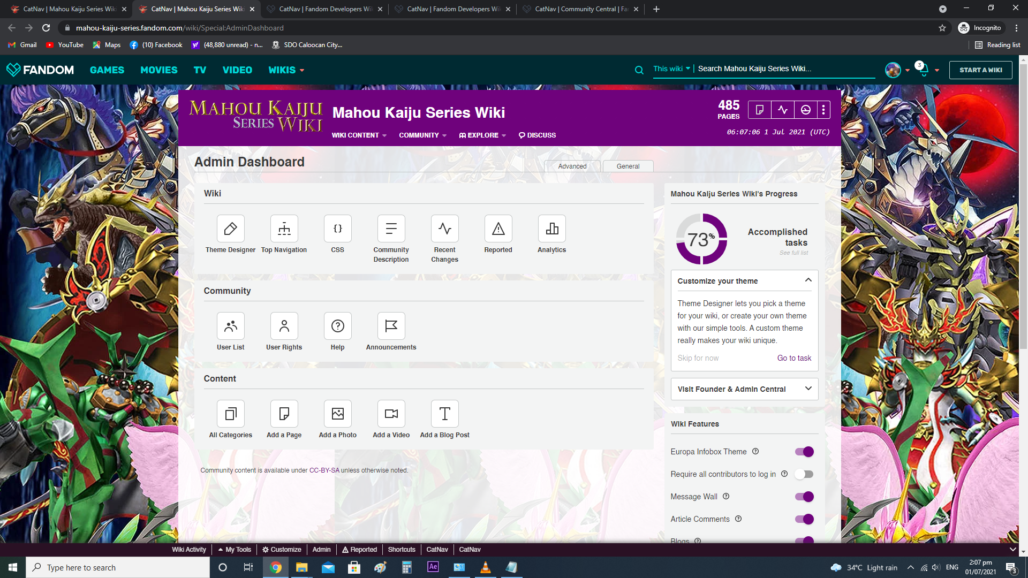This screenshot has width=1028, height=578.
Task: Open the Reported pages icon
Action: (x=498, y=229)
